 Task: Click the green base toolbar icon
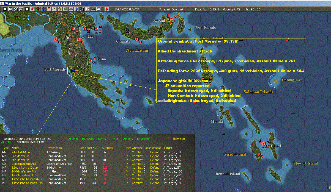click(x=65, y=9)
